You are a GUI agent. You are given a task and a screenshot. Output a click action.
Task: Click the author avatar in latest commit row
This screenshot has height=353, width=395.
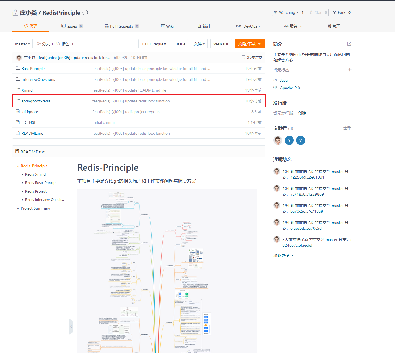tap(19, 58)
